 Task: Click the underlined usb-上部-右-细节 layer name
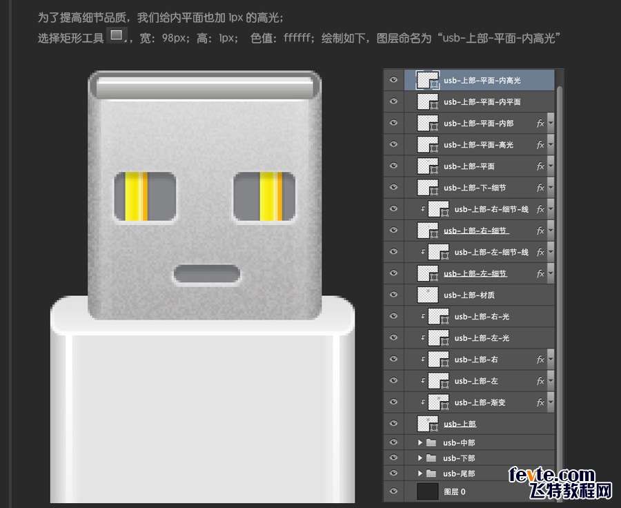(x=481, y=231)
